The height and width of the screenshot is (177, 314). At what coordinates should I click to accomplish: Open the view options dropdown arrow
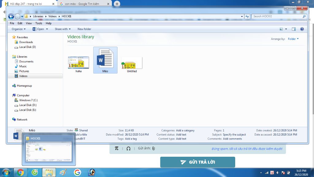point(286,29)
